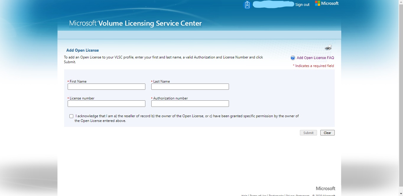Screen dimensions: 403x196
Task: Click the Add Open License heading
Action: [82, 50]
